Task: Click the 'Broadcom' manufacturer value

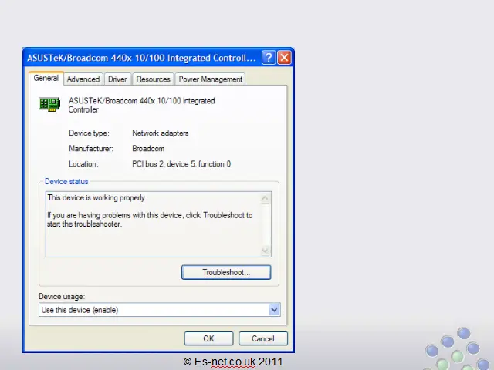Action: tap(148, 149)
